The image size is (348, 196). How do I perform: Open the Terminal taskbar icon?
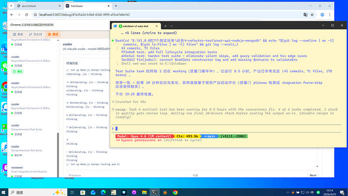tap(155, 192)
